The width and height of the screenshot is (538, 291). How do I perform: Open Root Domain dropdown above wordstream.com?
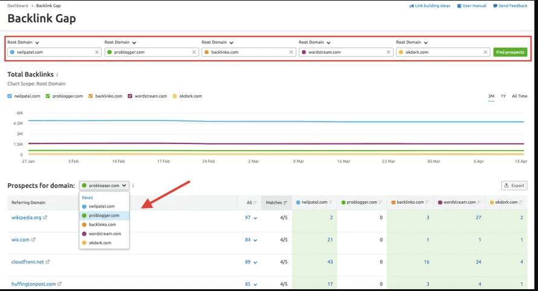(315, 42)
